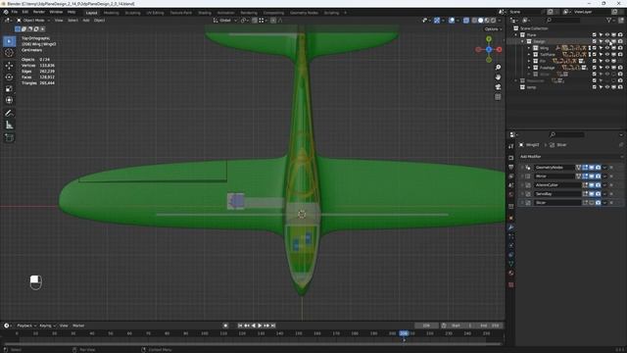Open the Texture properties tab

click(511, 284)
